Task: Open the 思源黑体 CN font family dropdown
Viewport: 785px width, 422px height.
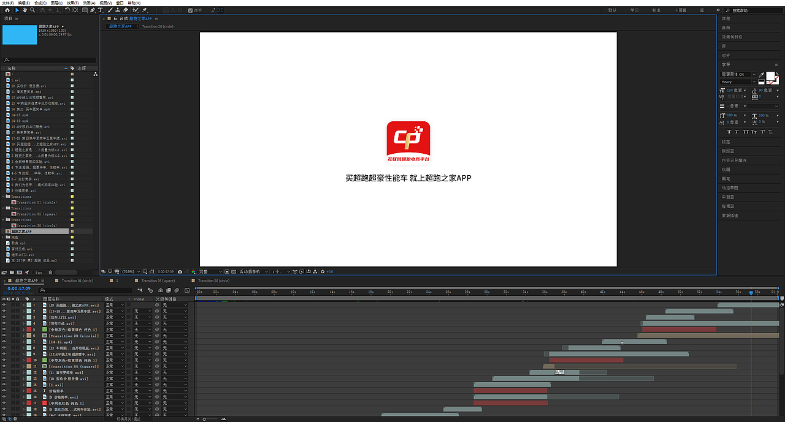Action: (738, 75)
